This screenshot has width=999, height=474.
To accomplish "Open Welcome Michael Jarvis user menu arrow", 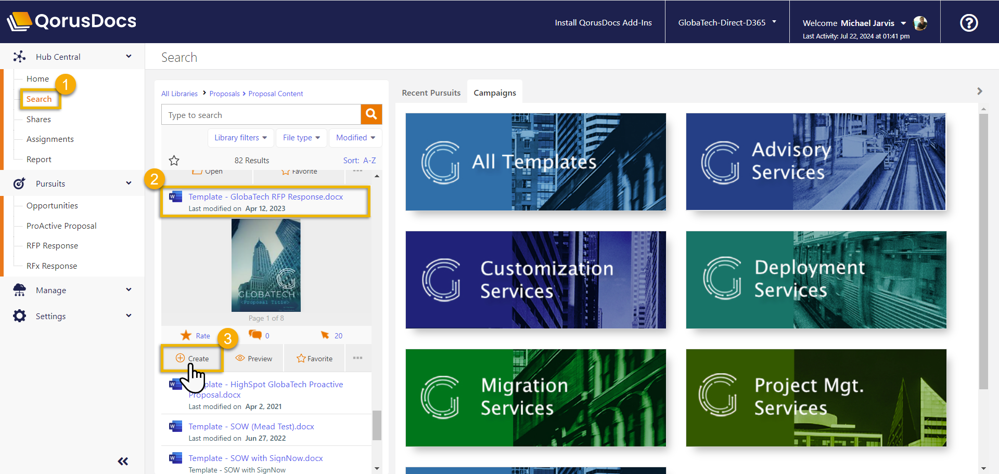I will point(903,23).
